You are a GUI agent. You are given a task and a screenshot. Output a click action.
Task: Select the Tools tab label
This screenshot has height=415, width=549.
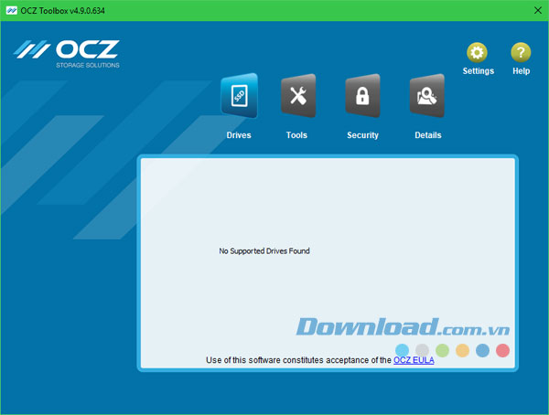(296, 135)
